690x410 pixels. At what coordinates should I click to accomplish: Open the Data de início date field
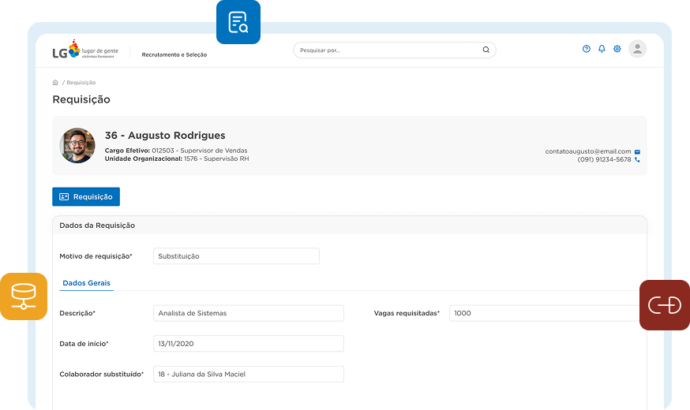coord(248,343)
